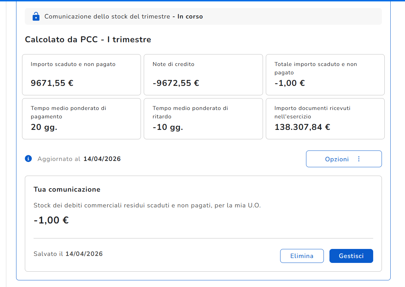Click the Tua comunicazione heading
Viewport: 405px width, 287px height.
coord(67,190)
